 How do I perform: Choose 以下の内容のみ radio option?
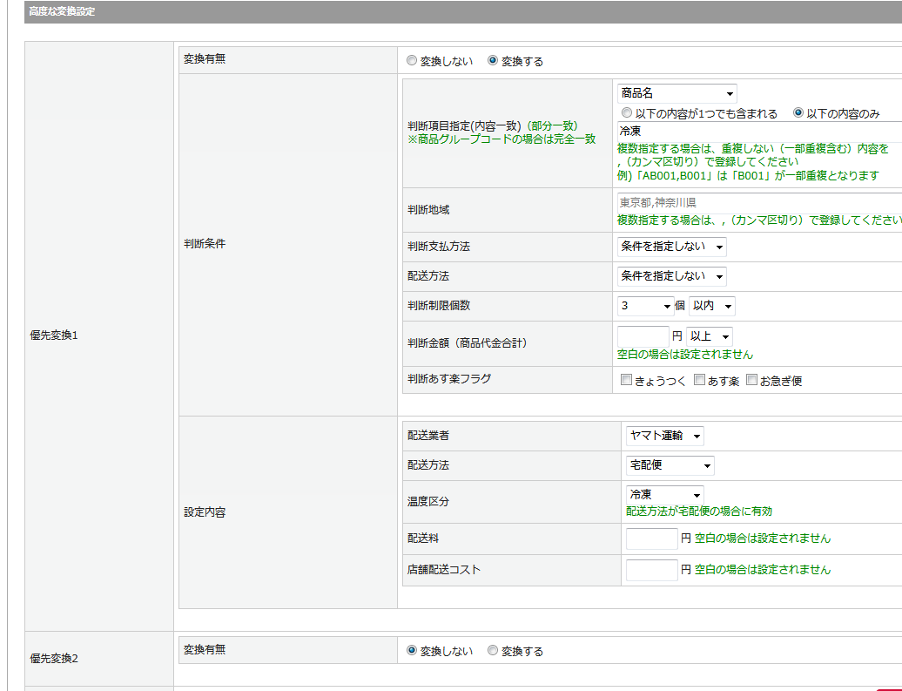click(798, 113)
